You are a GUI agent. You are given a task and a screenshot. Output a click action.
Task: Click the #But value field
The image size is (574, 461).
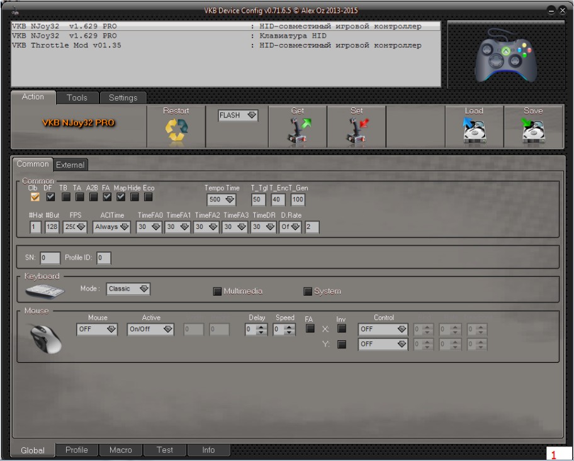pos(52,227)
